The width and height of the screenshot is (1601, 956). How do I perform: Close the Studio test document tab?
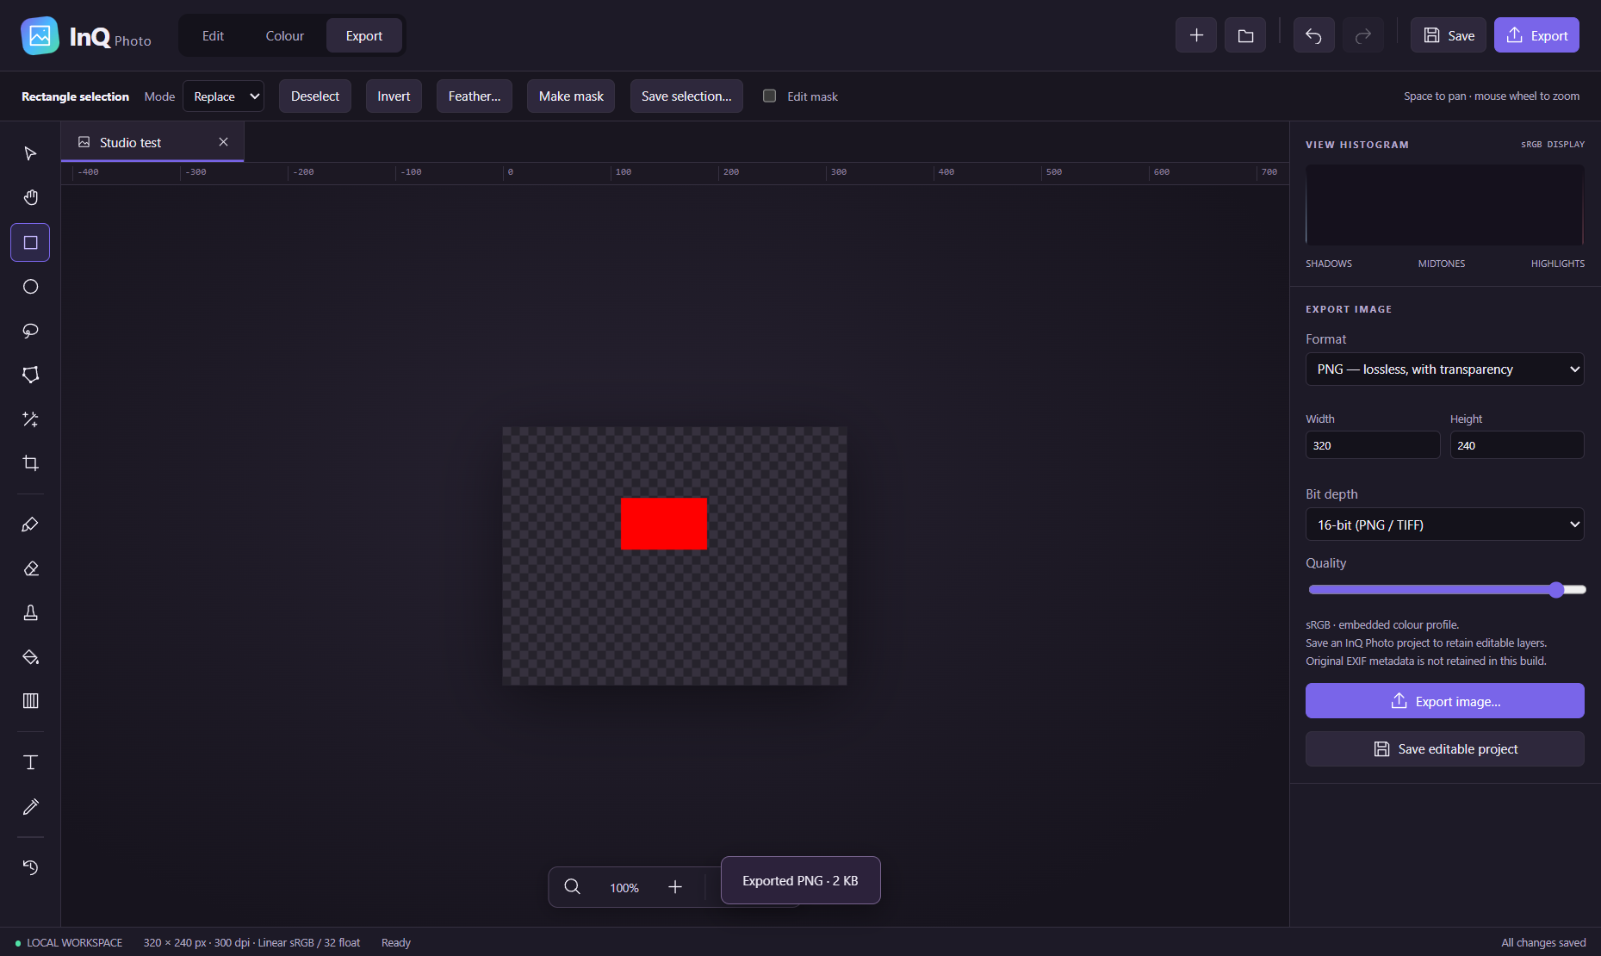coord(223,142)
